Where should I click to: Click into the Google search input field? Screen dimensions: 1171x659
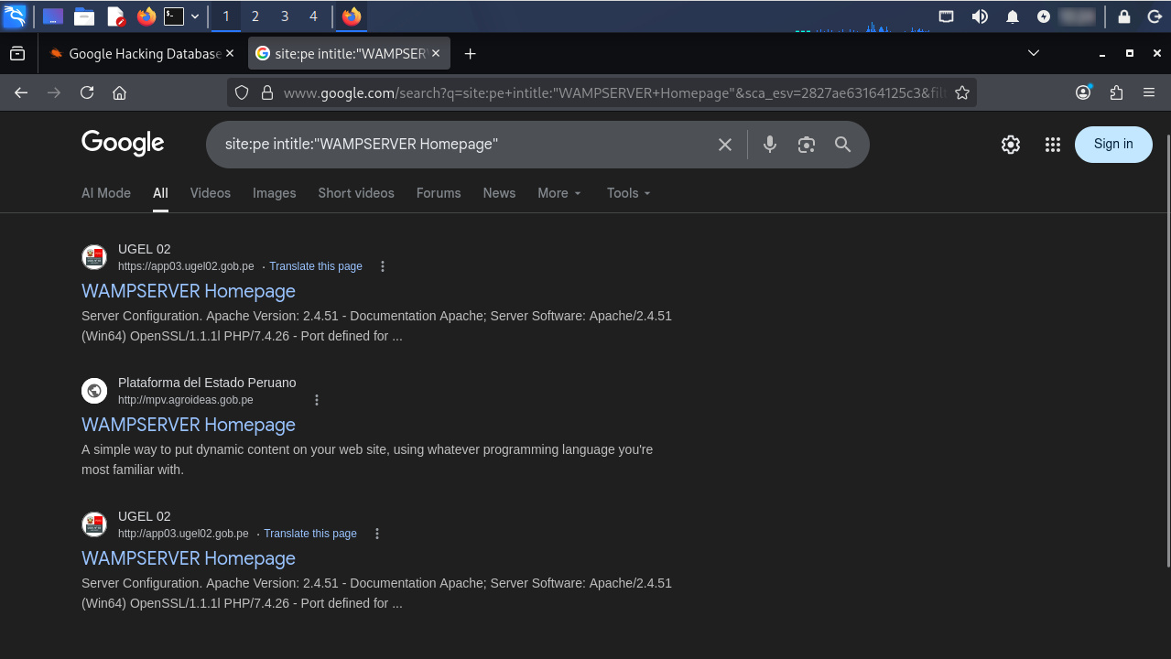click(458, 145)
